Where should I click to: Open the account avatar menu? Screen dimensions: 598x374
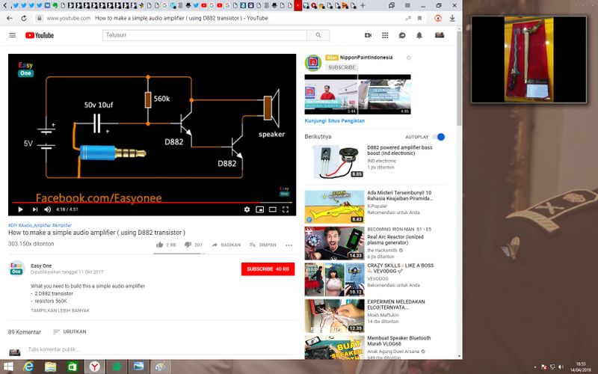[440, 35]
